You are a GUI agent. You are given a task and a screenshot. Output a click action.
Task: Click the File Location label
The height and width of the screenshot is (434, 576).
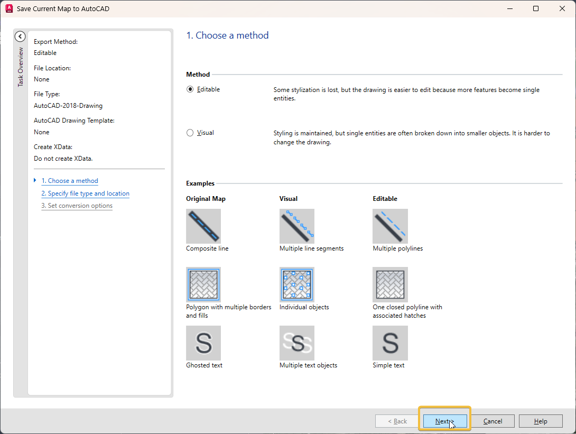point(52,68)
